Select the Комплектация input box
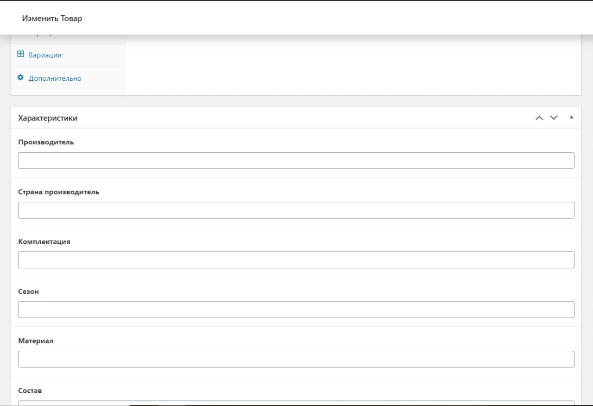The height and width of the screenshot is (406, 593). pyautogui.click(x=296, y=260)
